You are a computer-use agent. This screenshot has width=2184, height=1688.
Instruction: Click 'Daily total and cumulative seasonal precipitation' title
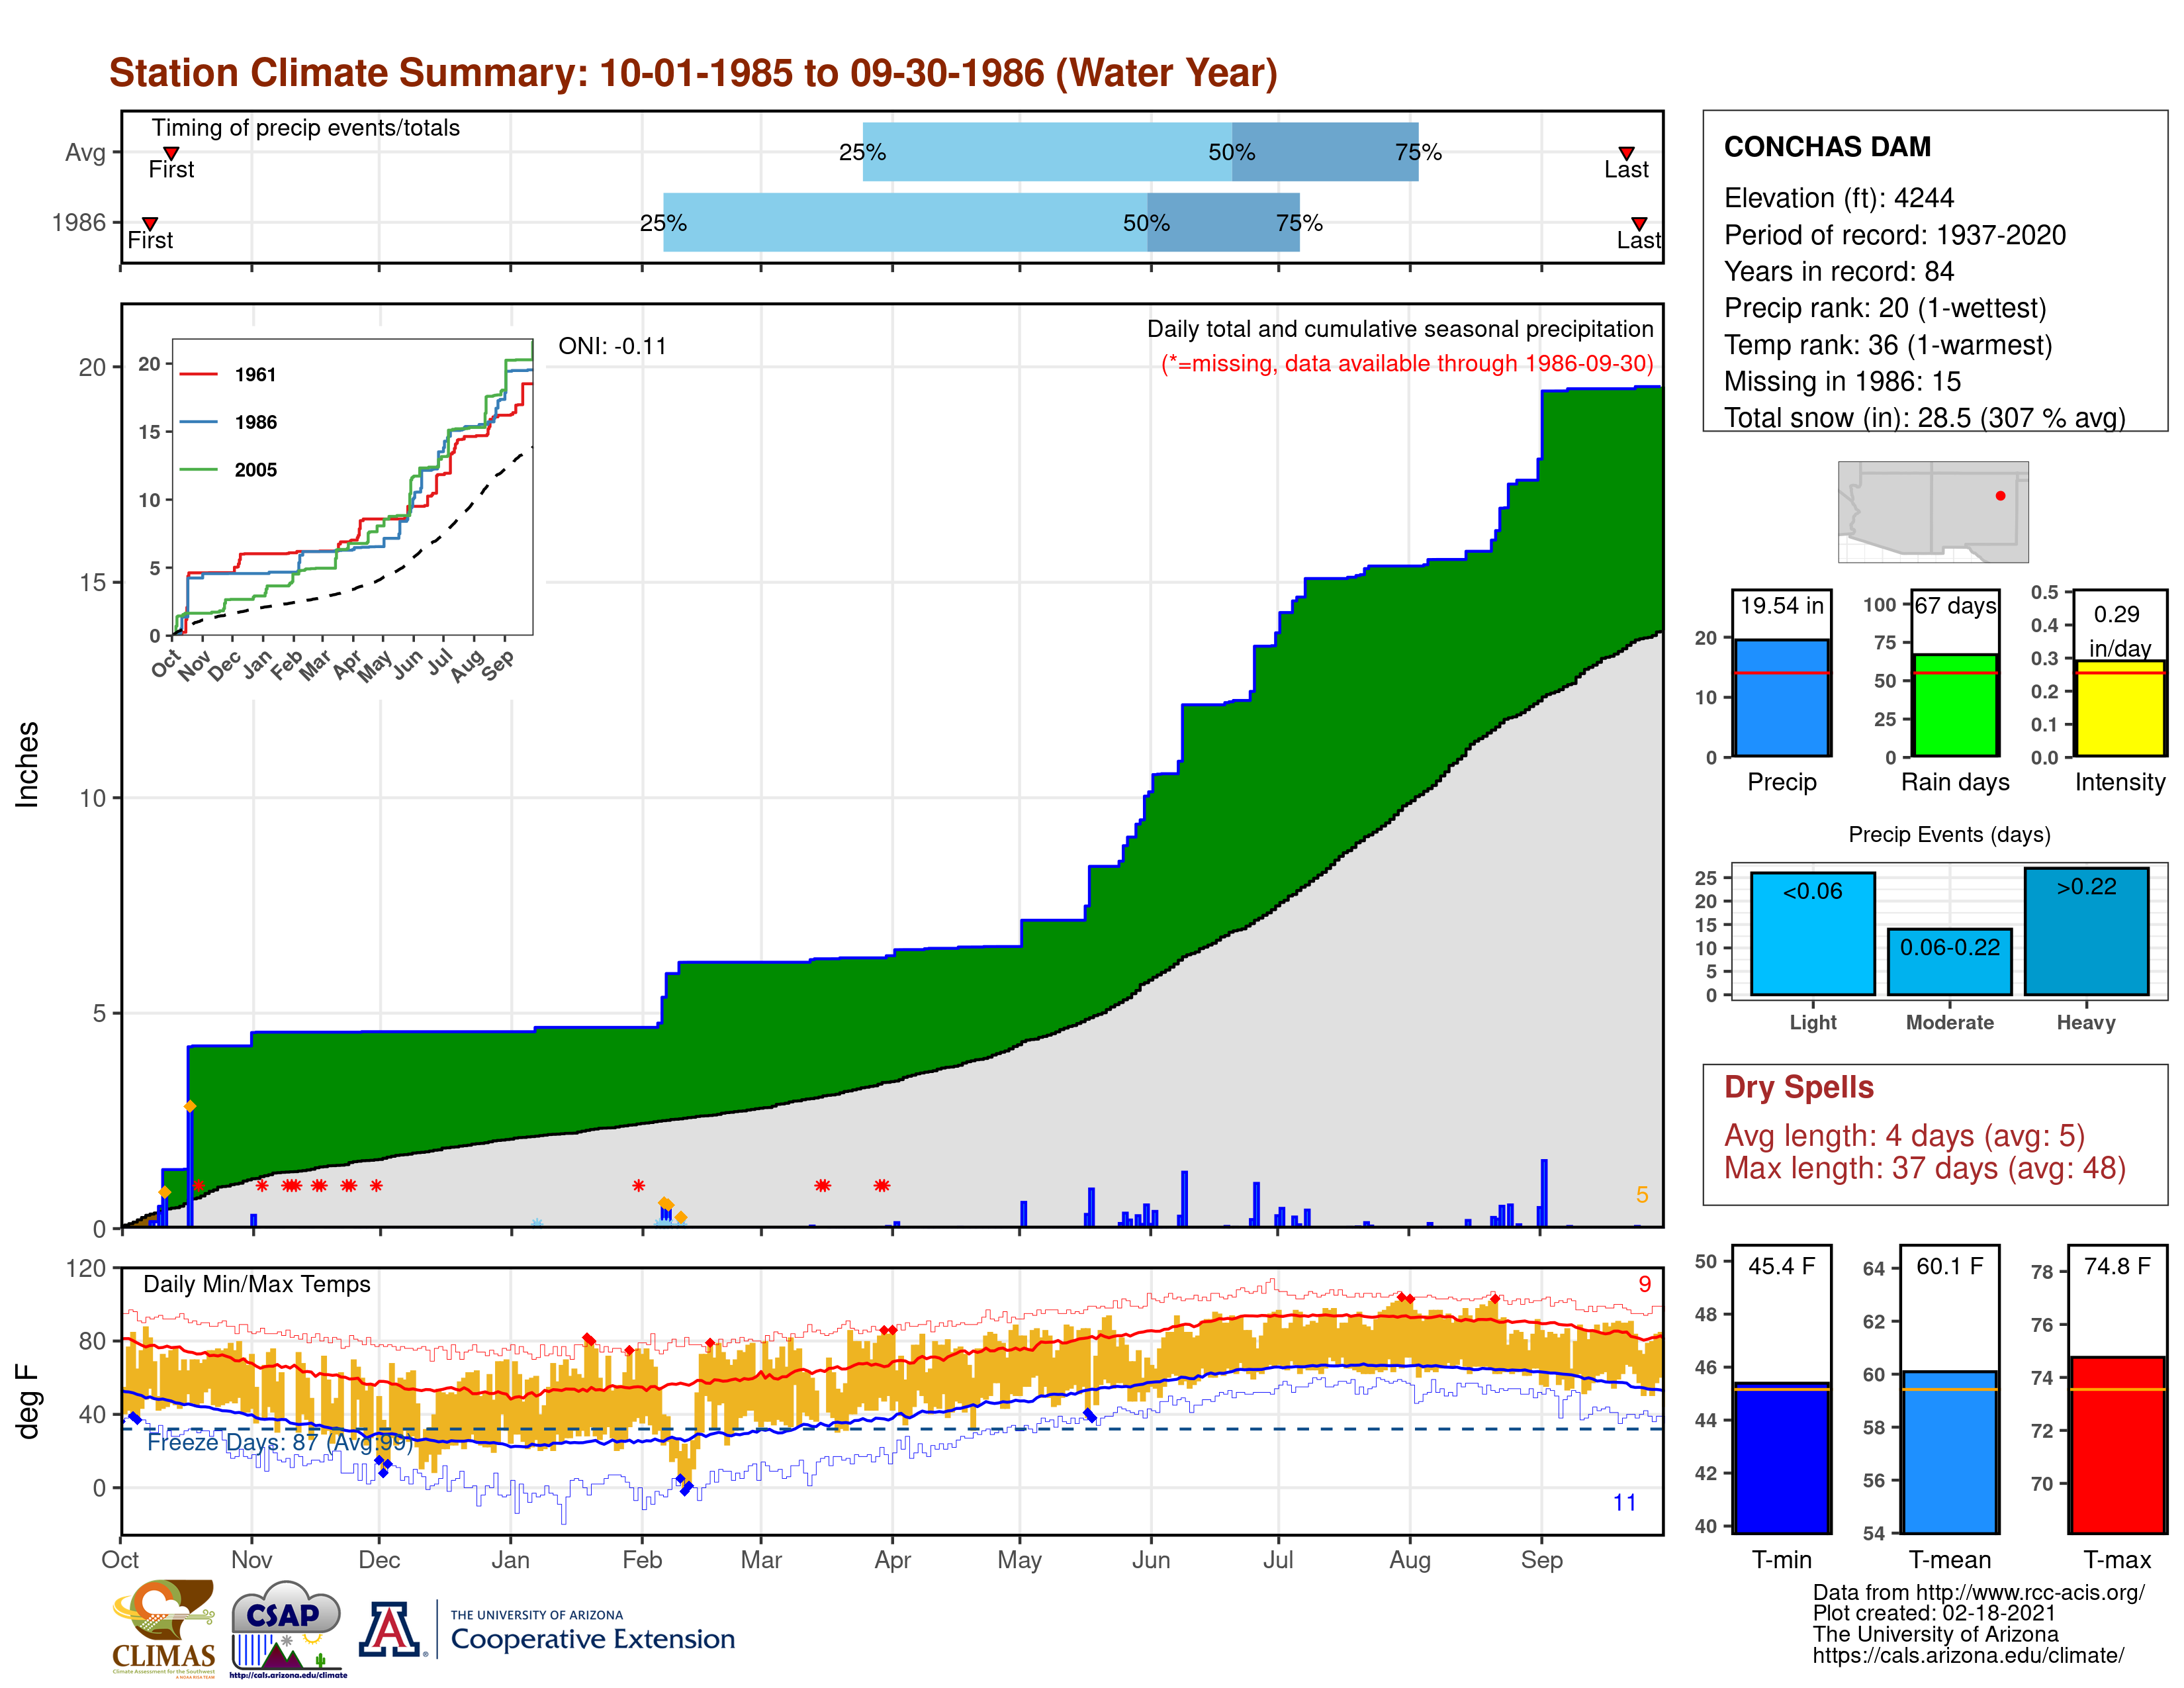(x=1400, y=329)
